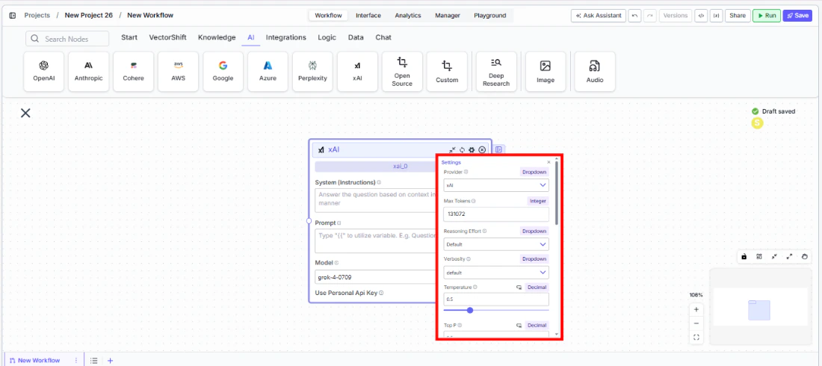Open the variables {x} icon button
The height and width of the screenshot is (366, 822).
[716, 16]
